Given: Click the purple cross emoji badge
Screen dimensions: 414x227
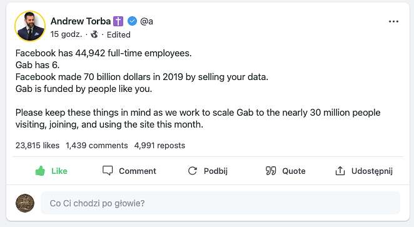Looking at the screenshot, I should pos(118,21).
